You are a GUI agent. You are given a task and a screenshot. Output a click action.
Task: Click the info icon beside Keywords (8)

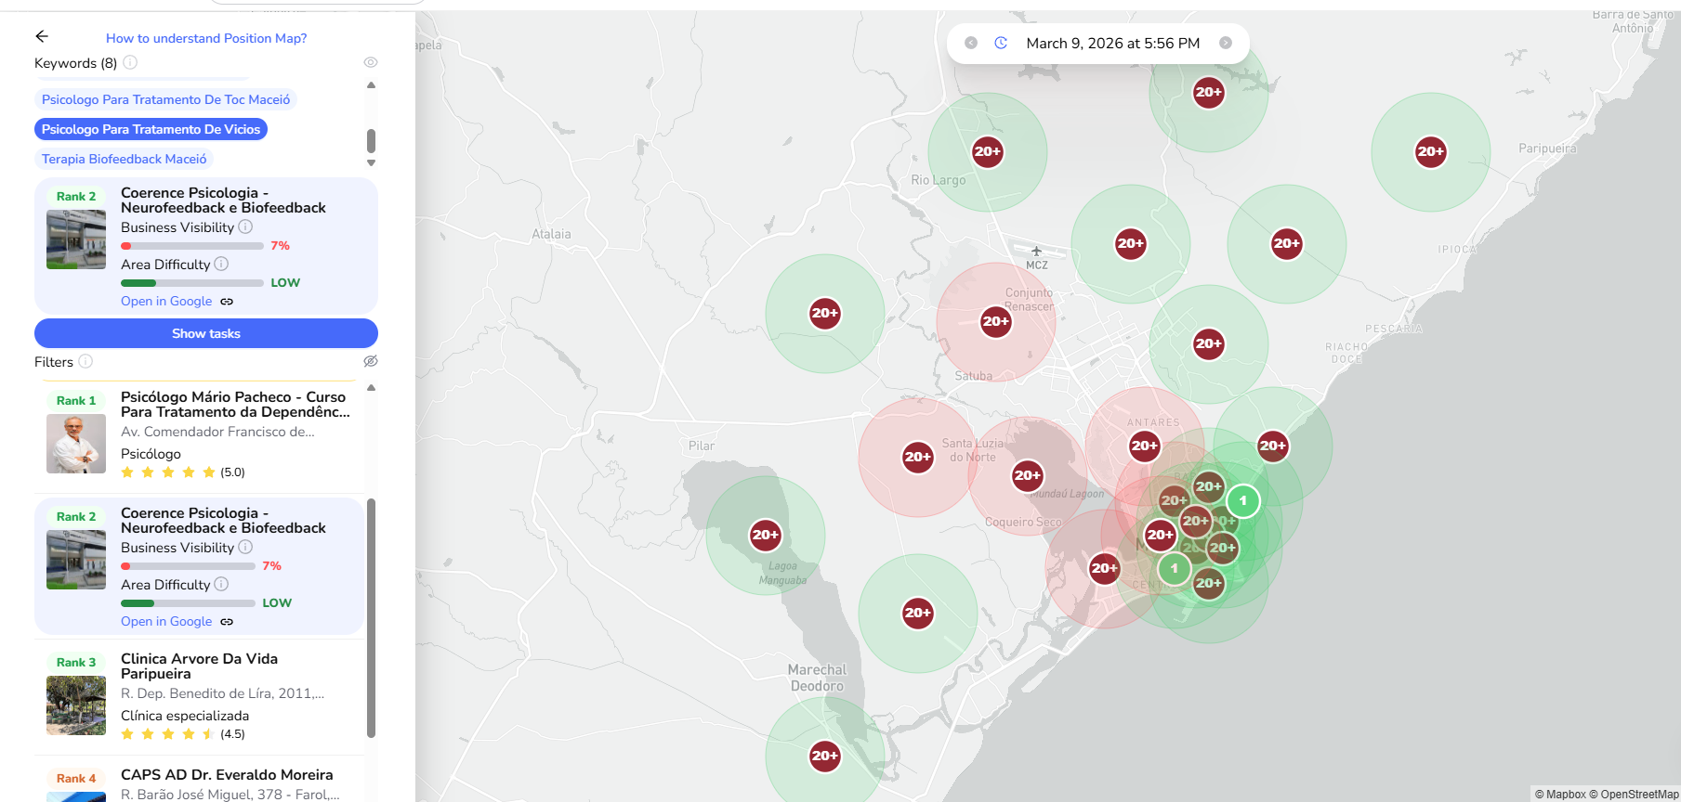130,62
